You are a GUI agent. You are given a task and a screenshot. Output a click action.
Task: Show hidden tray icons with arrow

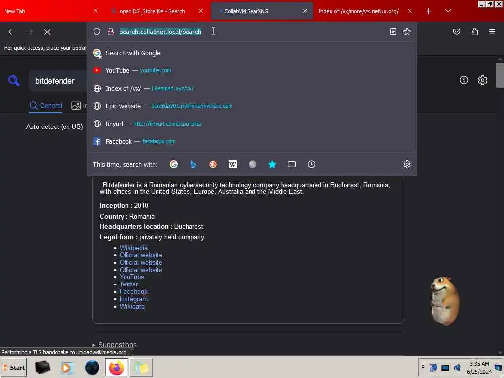(423, 367)
